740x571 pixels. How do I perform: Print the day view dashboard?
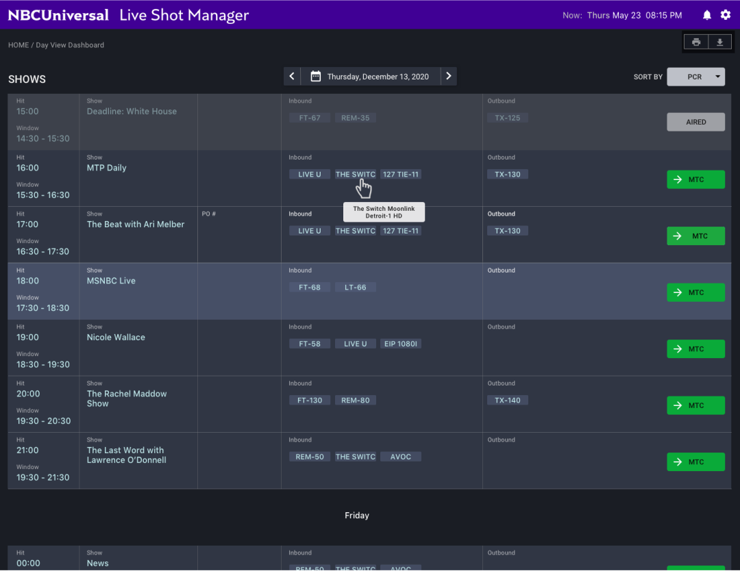pos(695,42)
